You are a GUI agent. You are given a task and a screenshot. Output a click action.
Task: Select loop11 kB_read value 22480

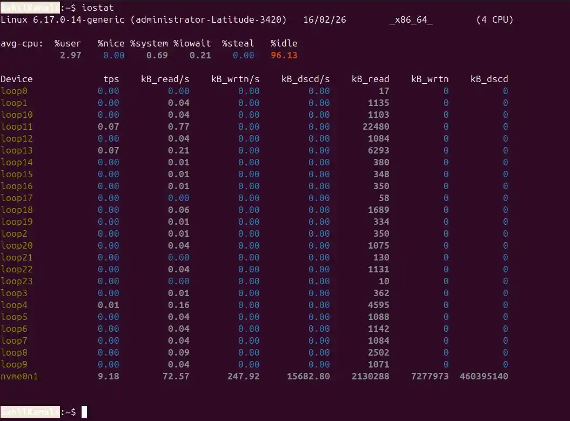(x=376, y=126)
